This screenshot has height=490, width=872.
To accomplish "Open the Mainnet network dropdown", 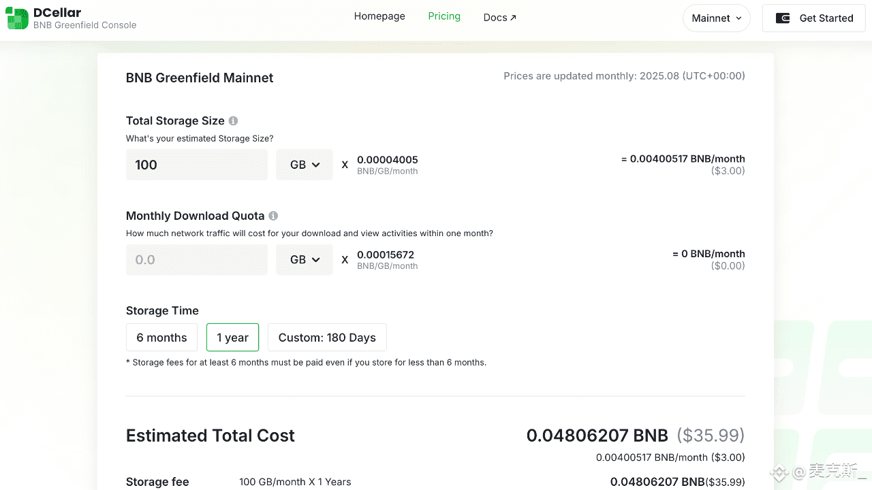I will click(x=716, y=18).
